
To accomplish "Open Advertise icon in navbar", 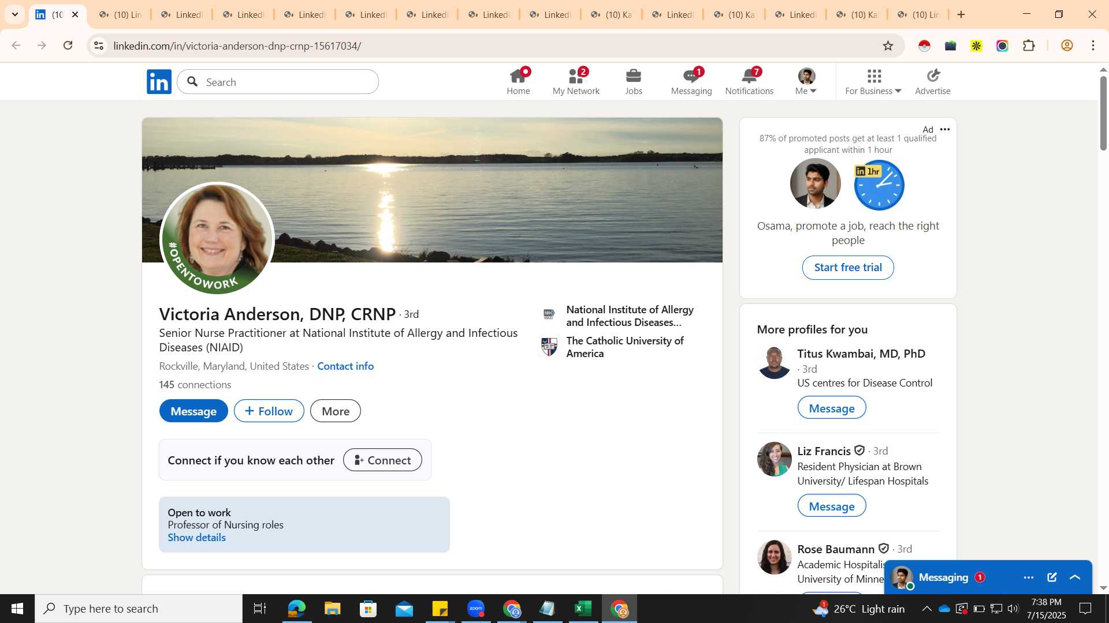I will [x=933, y=81].
